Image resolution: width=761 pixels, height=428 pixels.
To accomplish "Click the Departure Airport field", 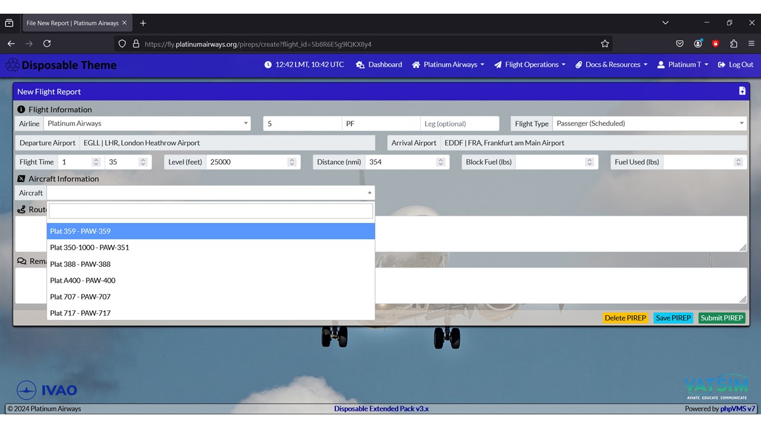I will (227, 143).
